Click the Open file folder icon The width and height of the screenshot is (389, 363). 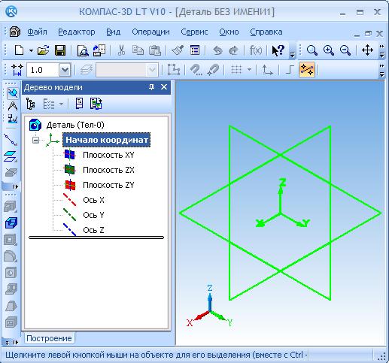(x=43, y=50)
